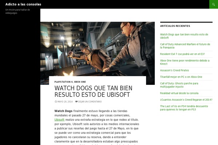Open the Watch Dogs featured image

coord(97,49)
